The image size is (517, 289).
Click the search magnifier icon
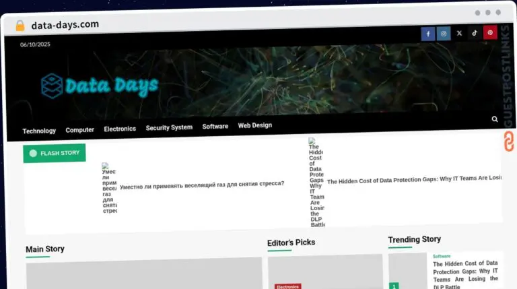coord(495,119)
